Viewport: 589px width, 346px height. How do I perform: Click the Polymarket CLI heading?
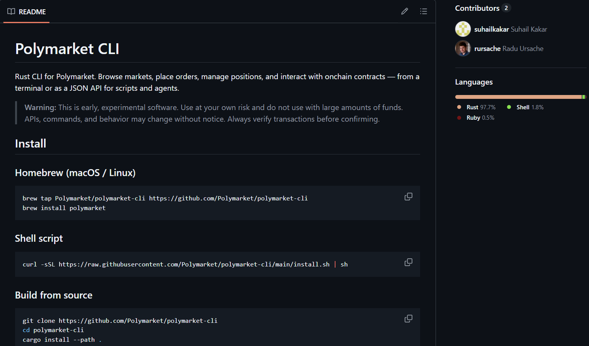coord(67,49)
